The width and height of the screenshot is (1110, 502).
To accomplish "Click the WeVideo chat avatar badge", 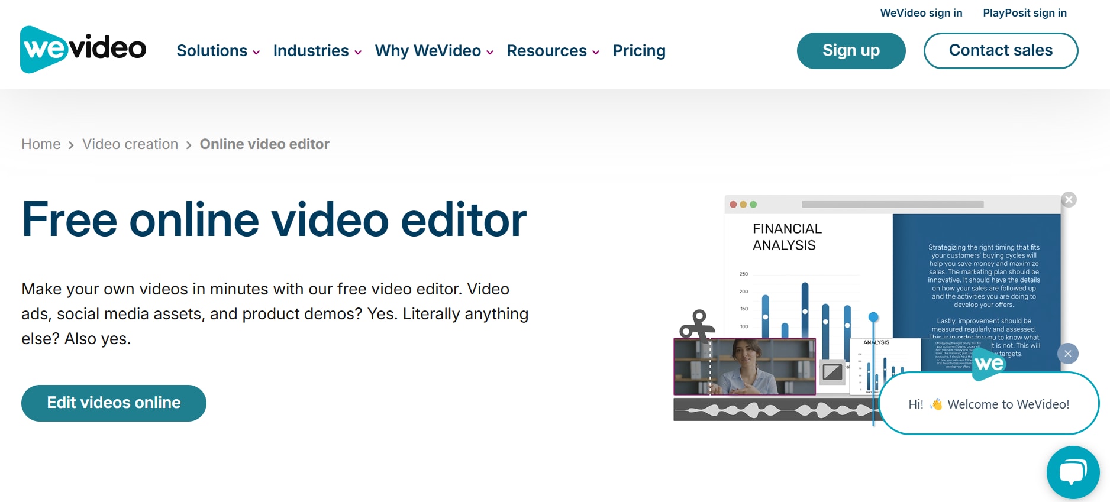I will [989, 363].
